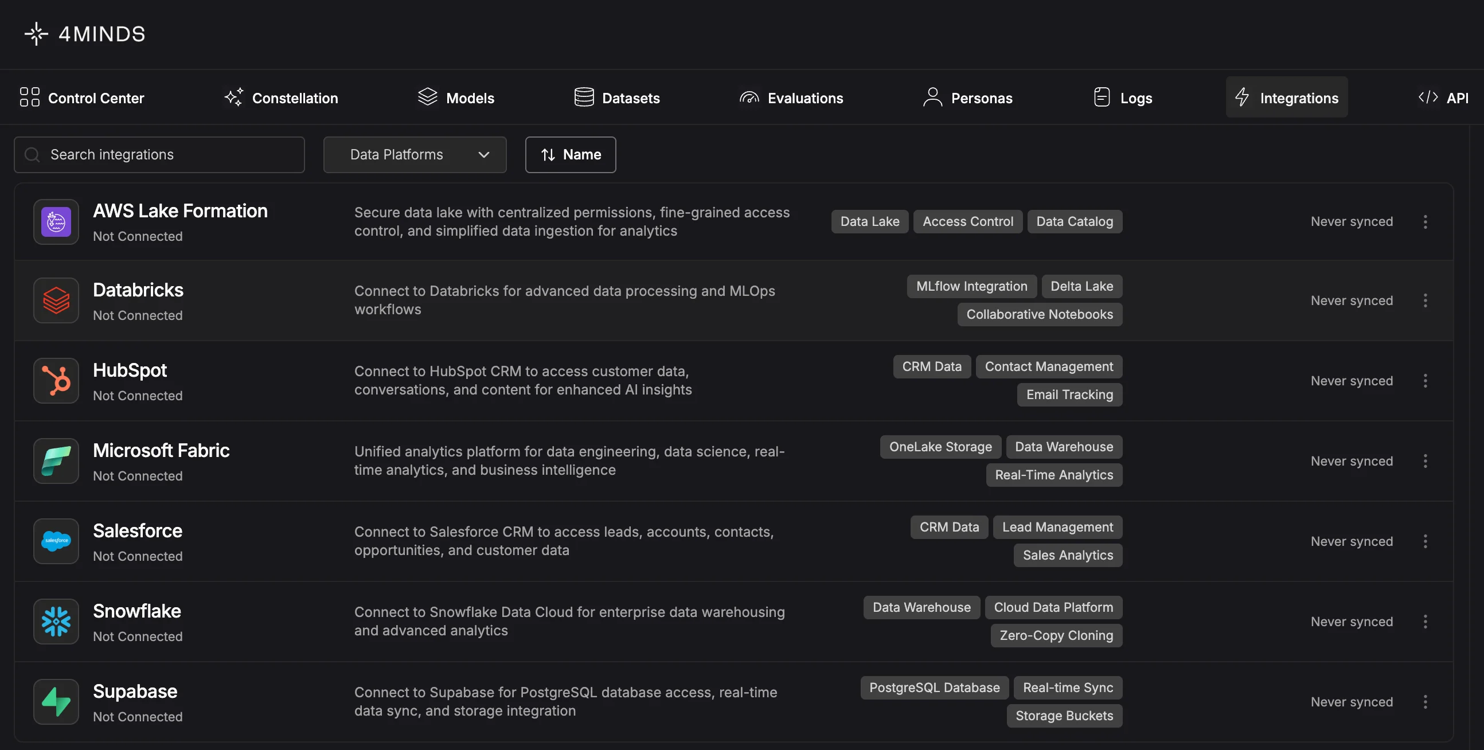
Task: Open more options for AWS Lake Formation
Action: pyautogui.click(x=1425, y=222)
